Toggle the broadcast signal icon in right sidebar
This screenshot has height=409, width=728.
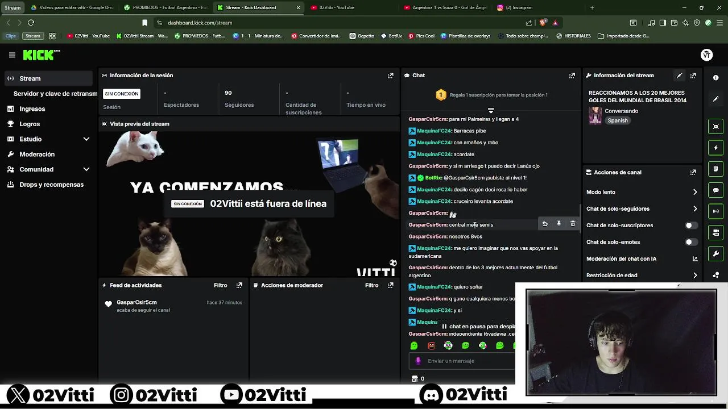tap(715, 211)
